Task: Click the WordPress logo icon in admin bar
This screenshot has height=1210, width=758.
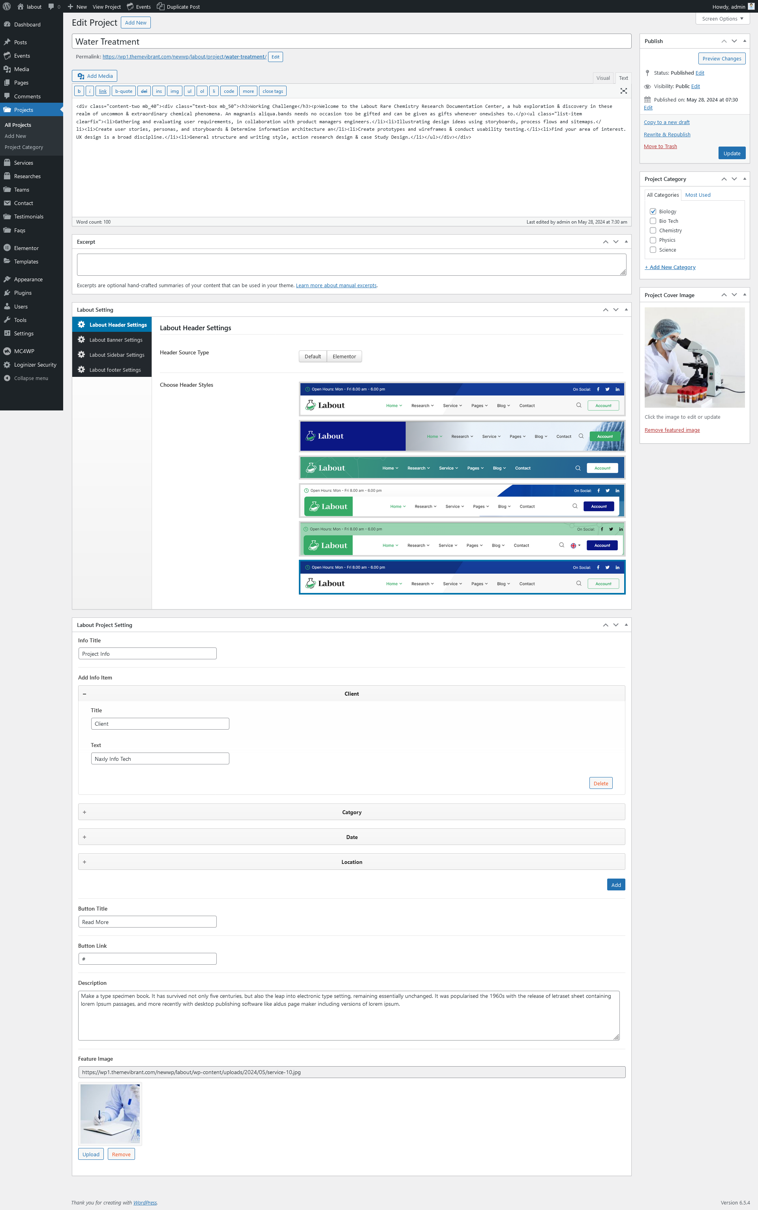Action: pos(7,7)
